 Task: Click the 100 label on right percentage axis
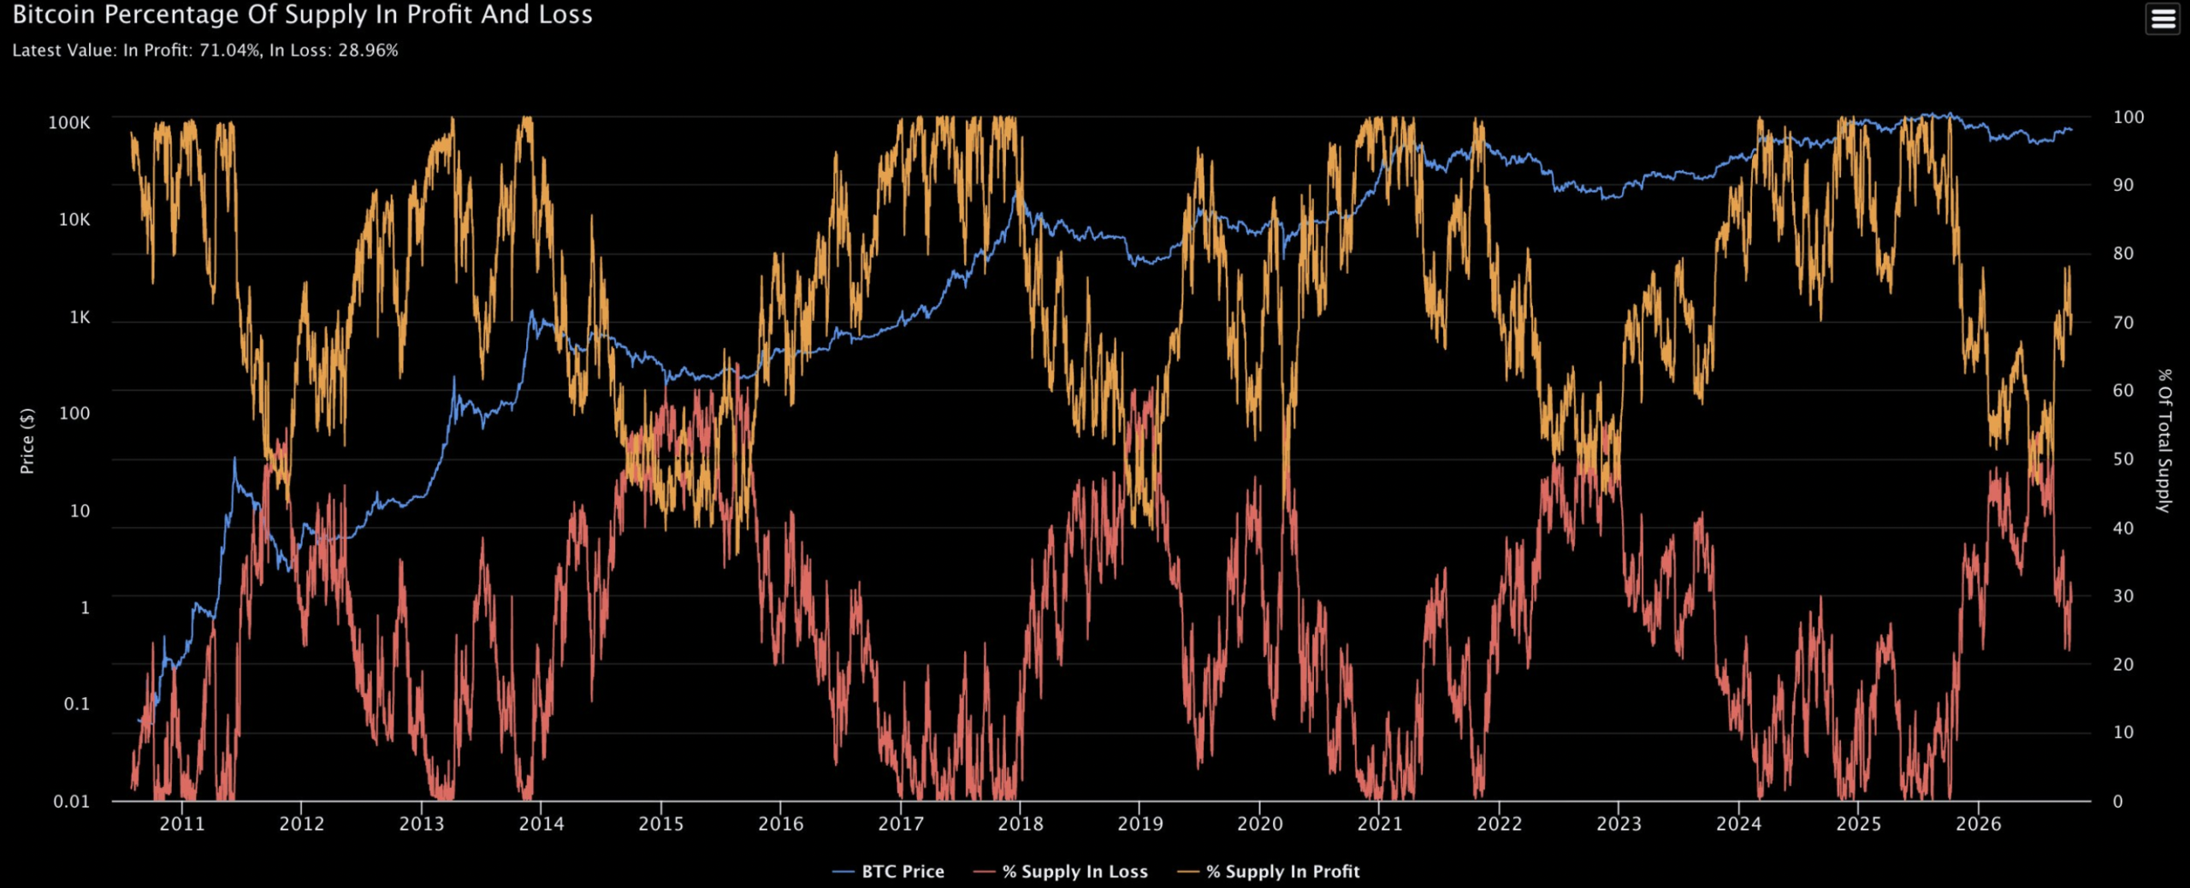(x=2128, y=117)
